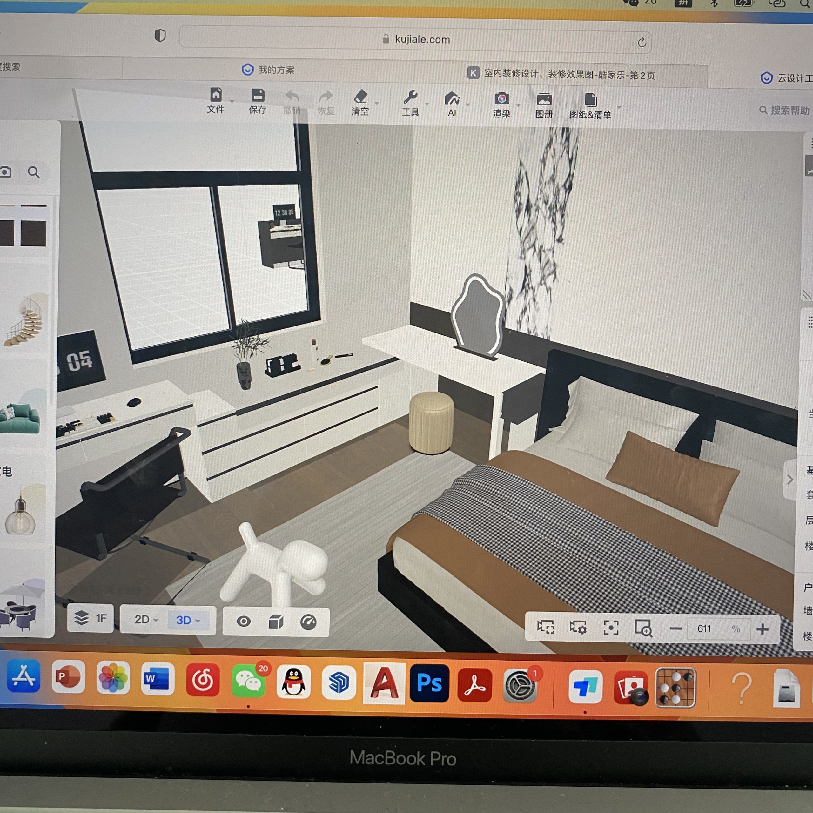Select the dark brown wood material swatch
Image resolution: width=813 pixels, height=813 pixels.
tap(33, 233)
